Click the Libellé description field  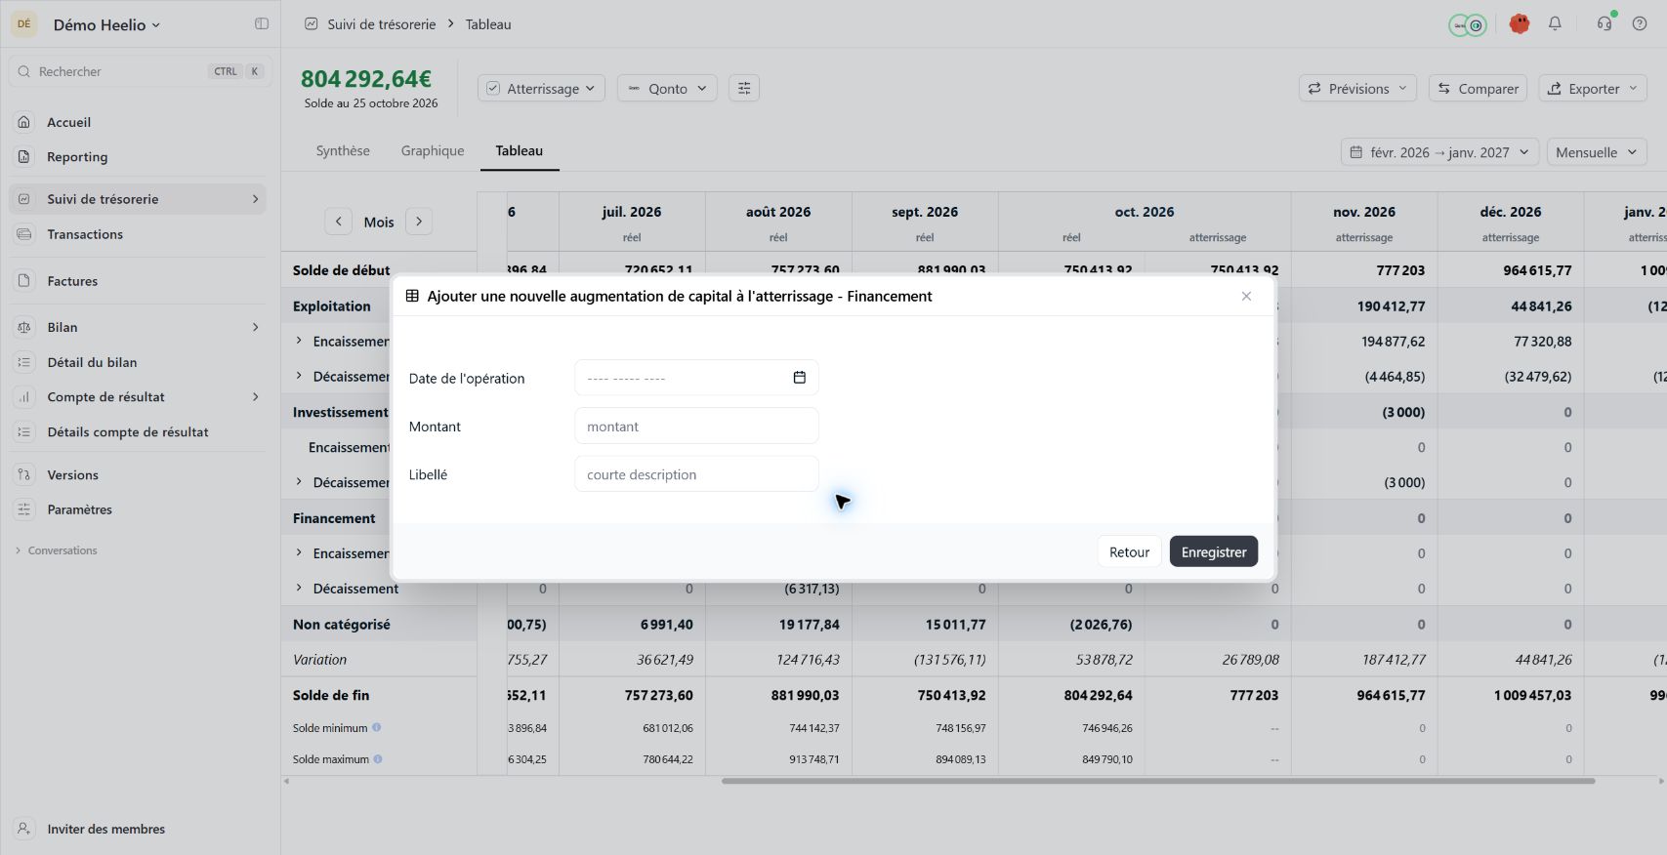click(x=696, y=474)
